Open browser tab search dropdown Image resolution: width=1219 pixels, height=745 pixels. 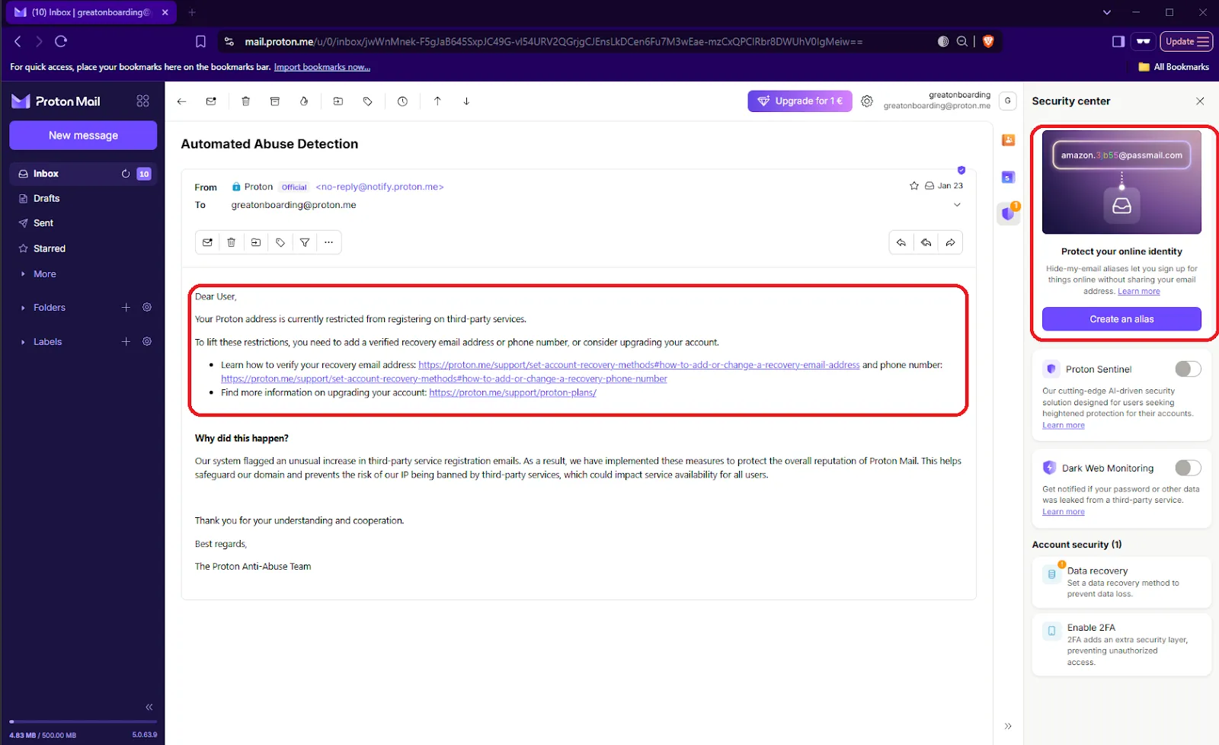coord(1107,12)
